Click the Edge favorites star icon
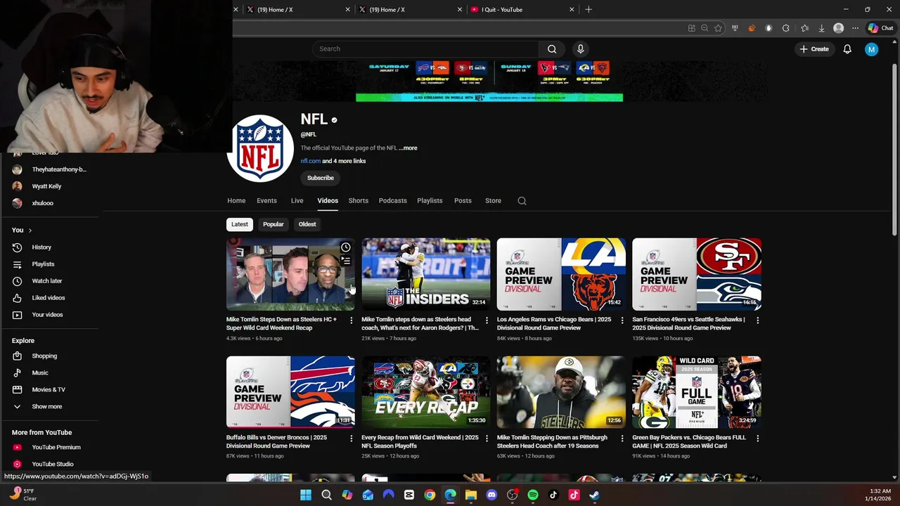This screenshot has height=506, width=900. click(x=718, y=28)
